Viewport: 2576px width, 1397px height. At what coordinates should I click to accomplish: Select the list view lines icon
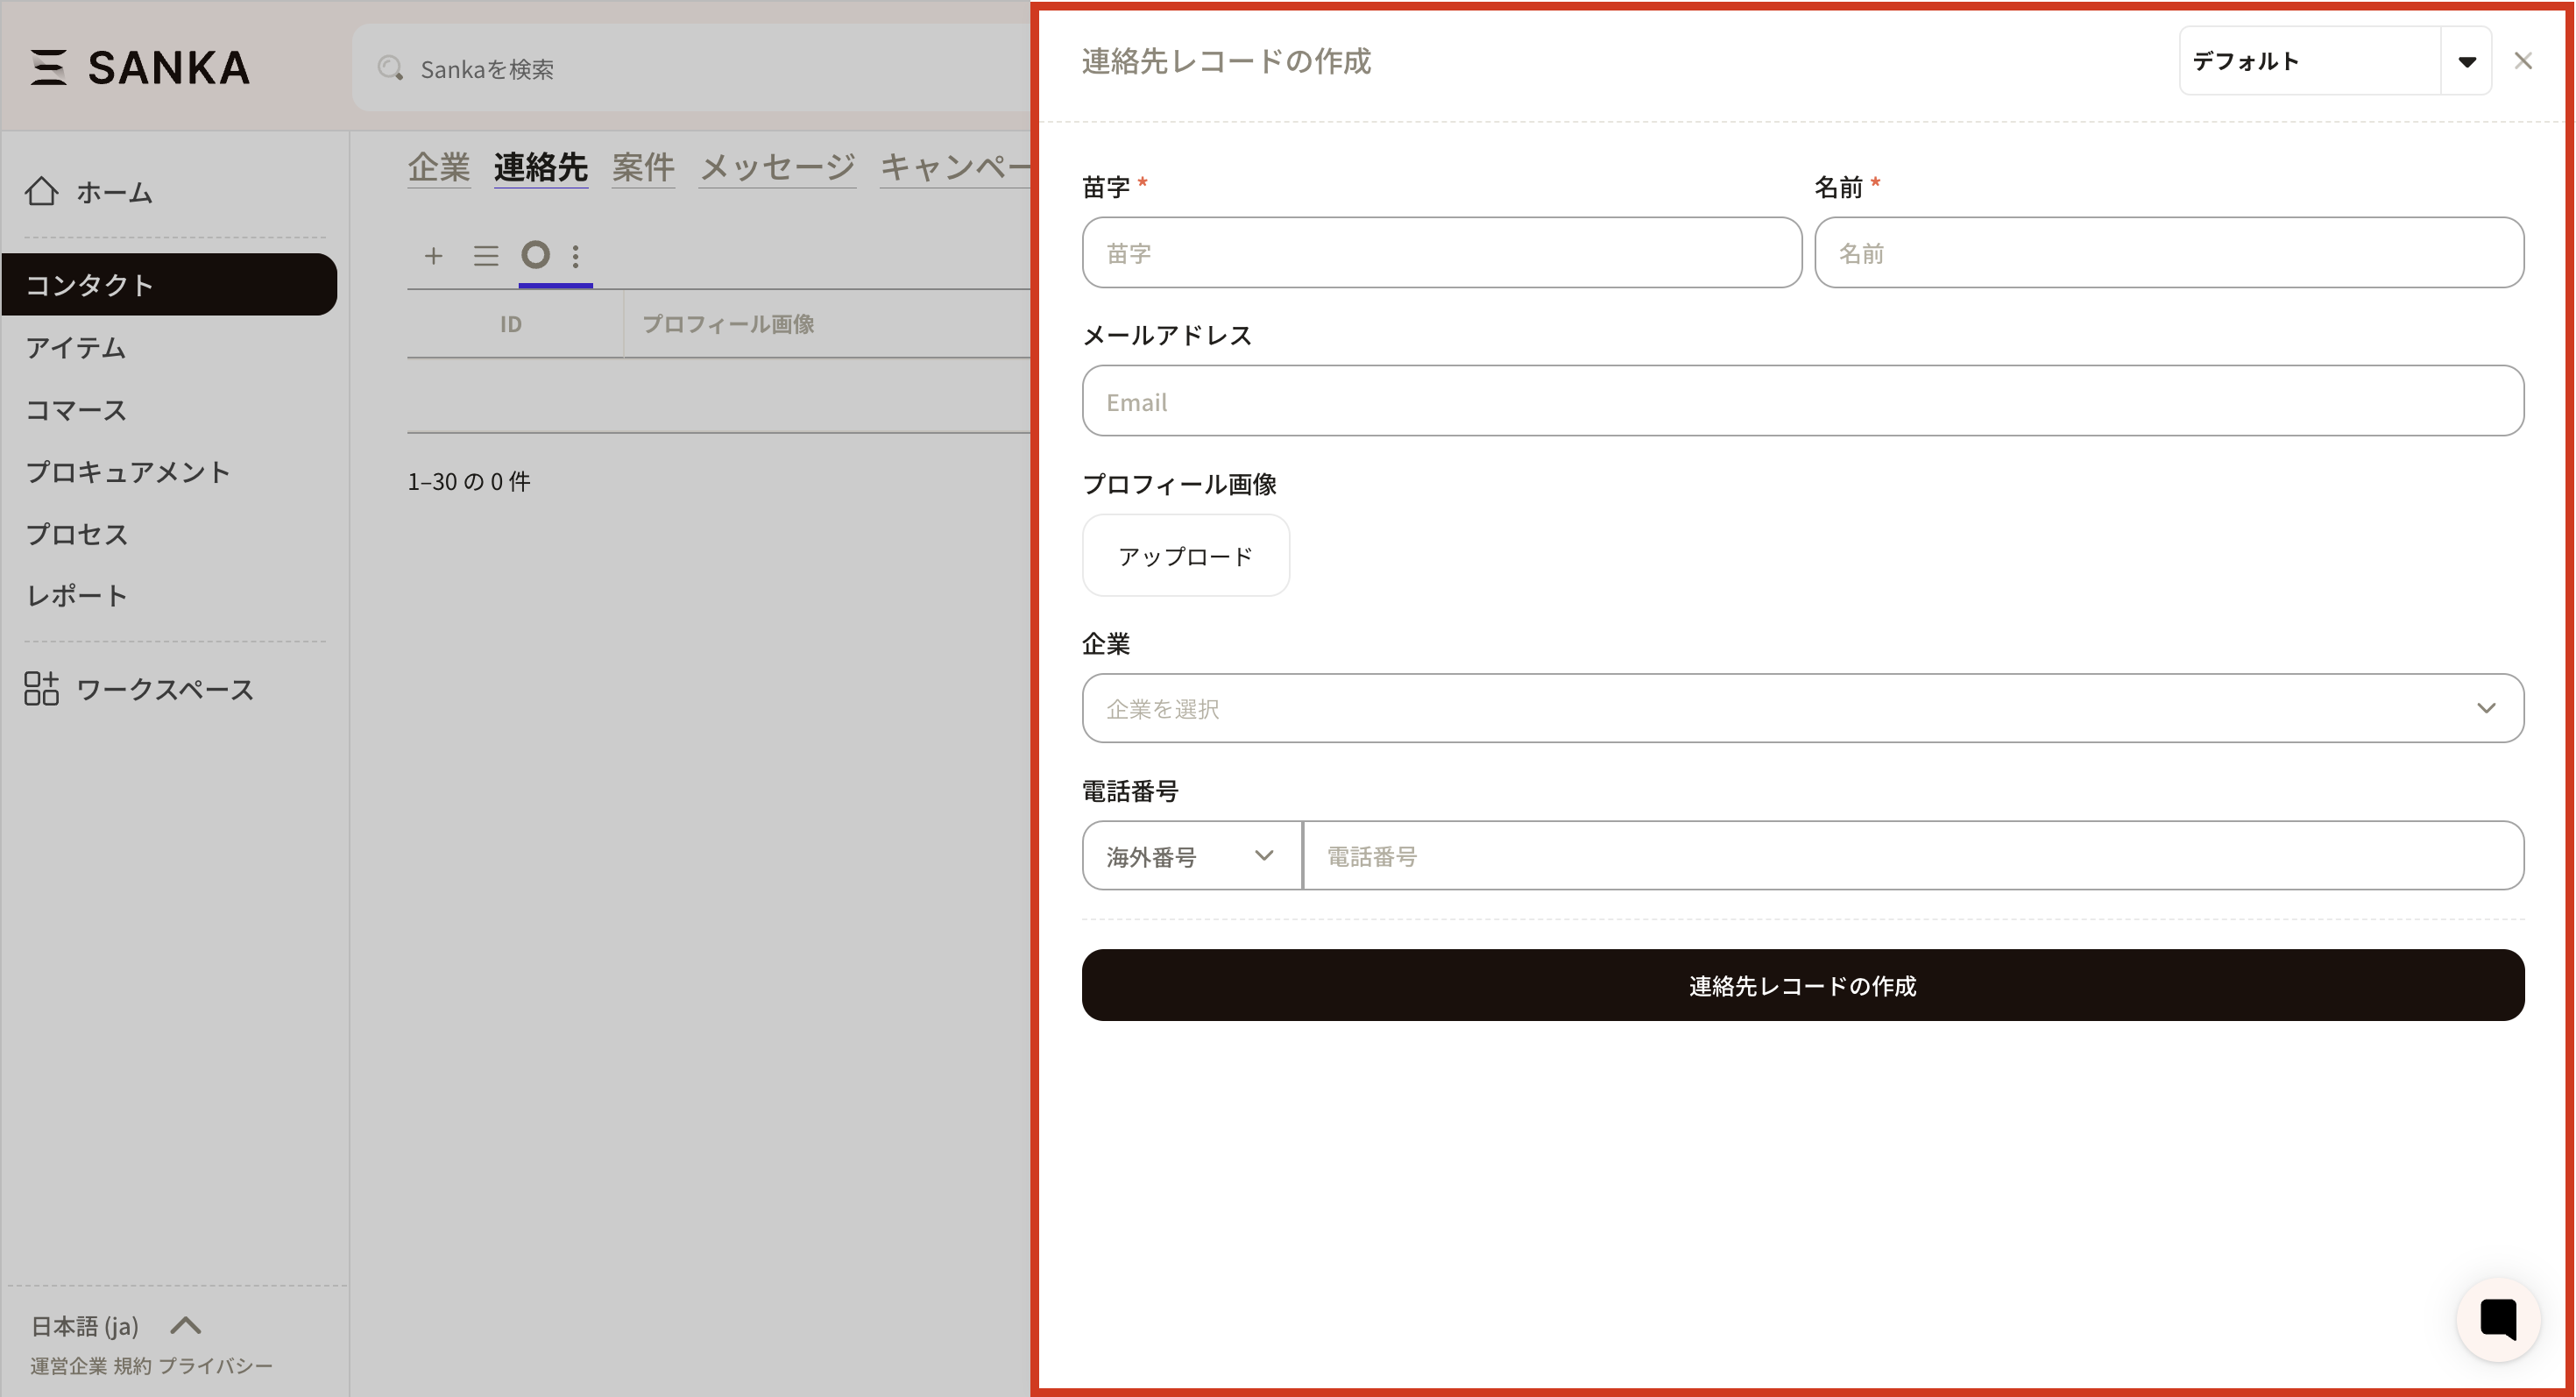(486, 256)
